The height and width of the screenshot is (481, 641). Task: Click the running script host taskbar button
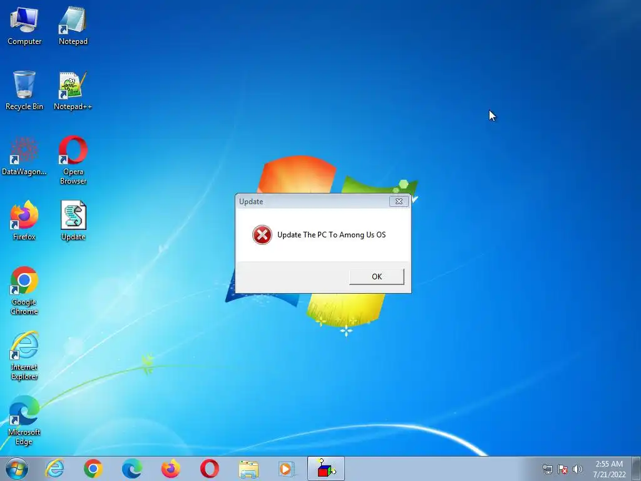(x=326, y=468)
